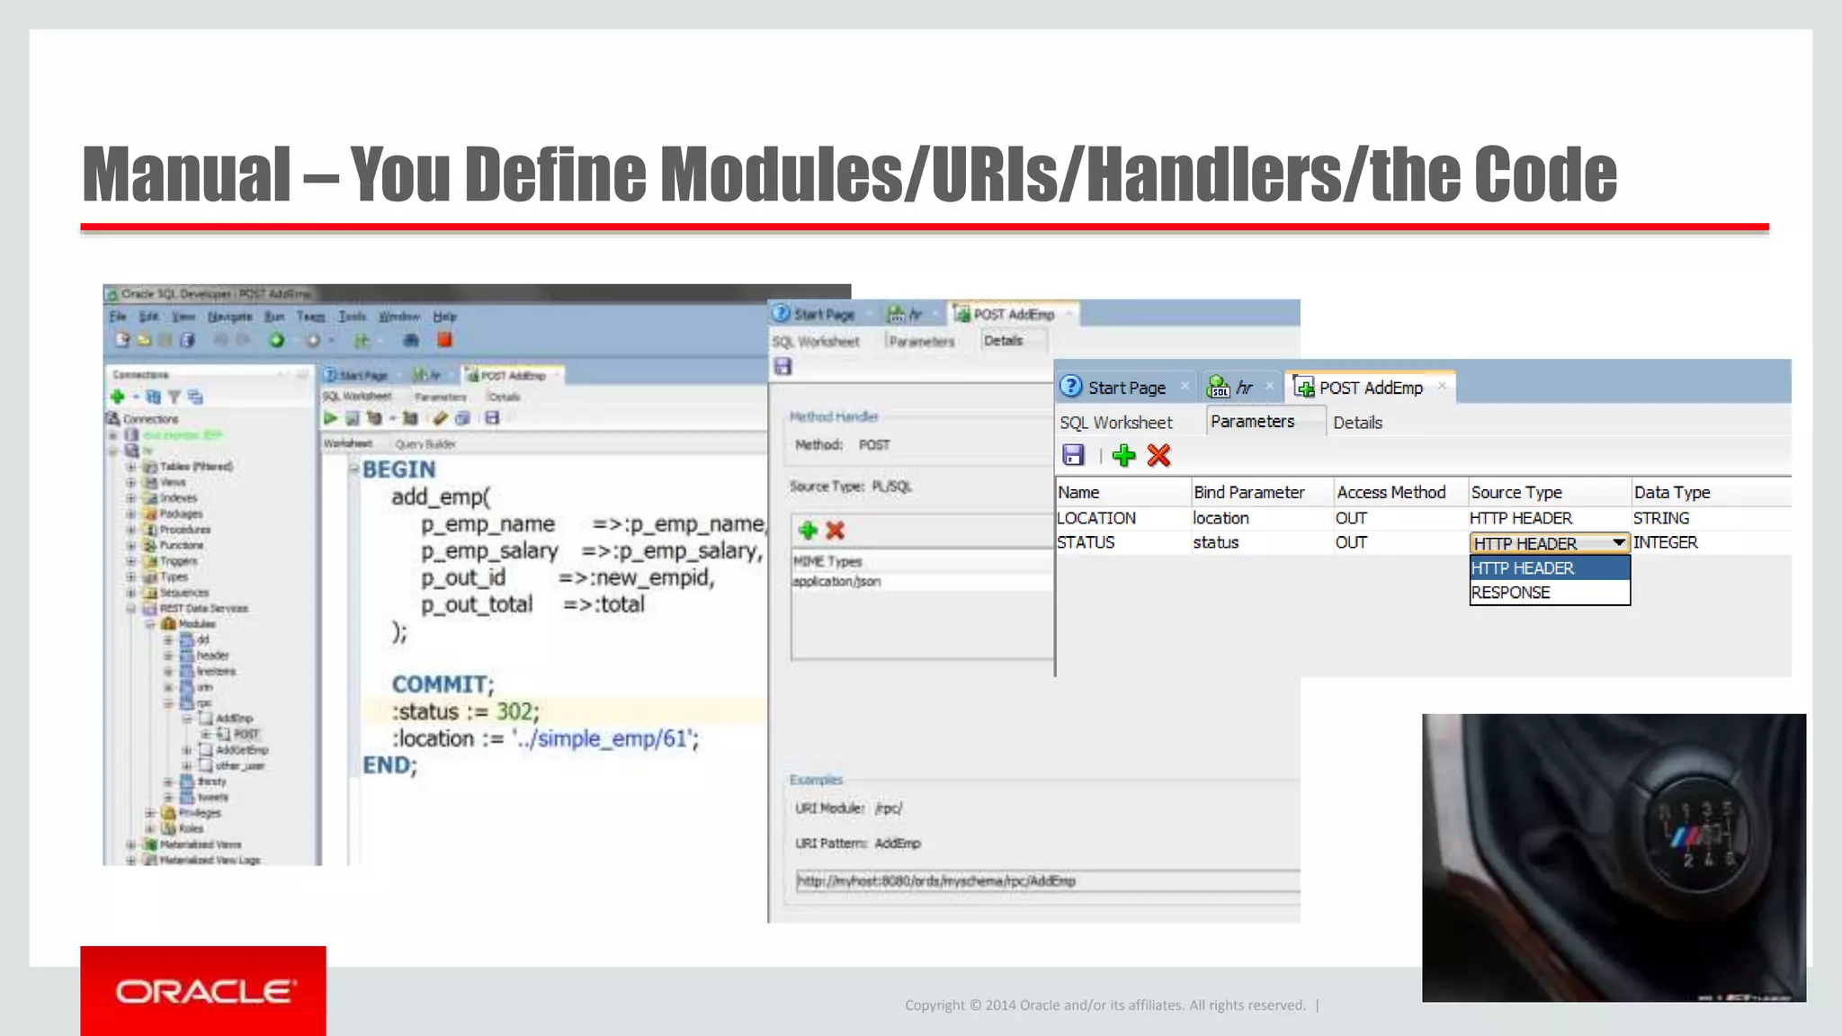This screenshot has height=1036, width=1842.
Task: Select application/json MIME type row
Action: pos(922,582)
